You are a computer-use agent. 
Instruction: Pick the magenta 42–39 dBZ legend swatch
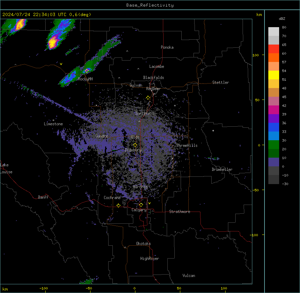(274, 110)
